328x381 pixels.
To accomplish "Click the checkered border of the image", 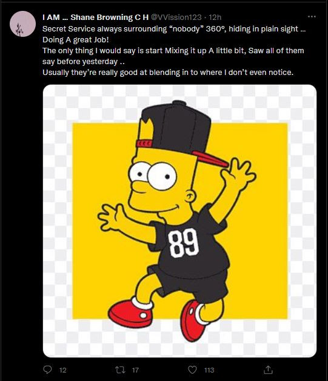I will click(x=58, y=221).
